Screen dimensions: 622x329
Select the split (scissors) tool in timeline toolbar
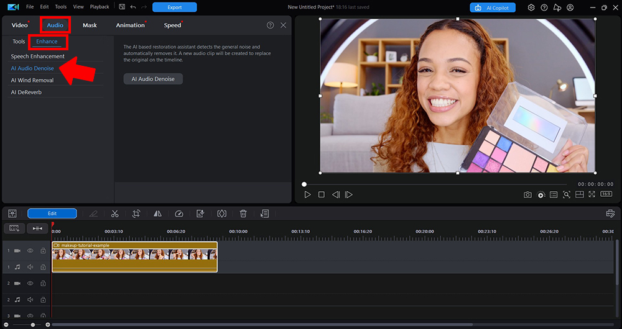pyautogui.click(x=115, y=214)
